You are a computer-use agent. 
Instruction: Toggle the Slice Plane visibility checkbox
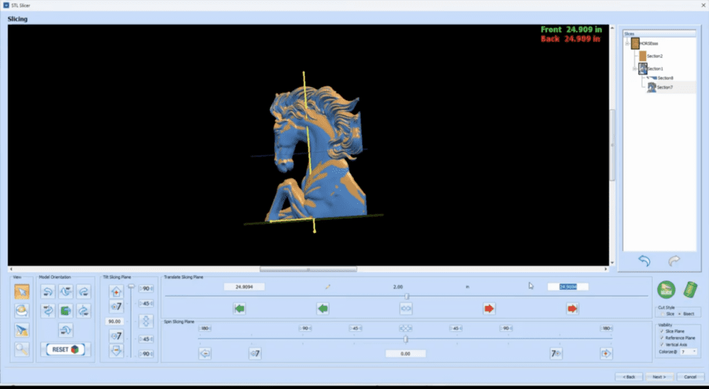[663, 331]
